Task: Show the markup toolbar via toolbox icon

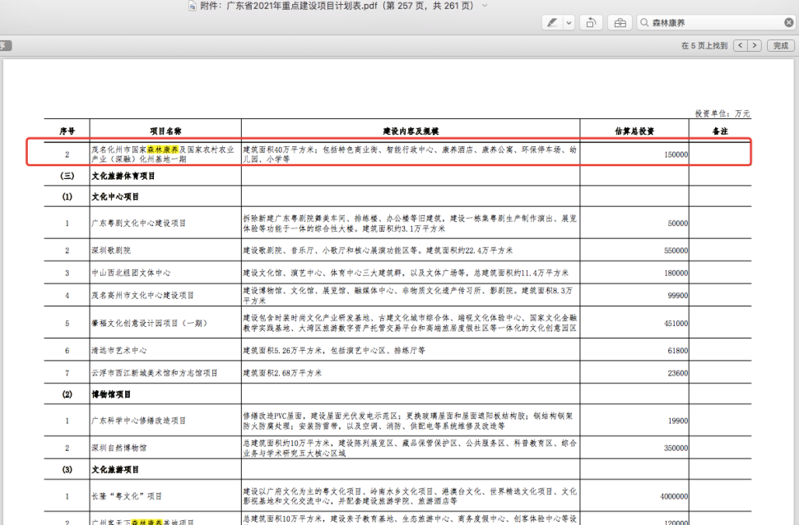Action: [x=620, y=23]
